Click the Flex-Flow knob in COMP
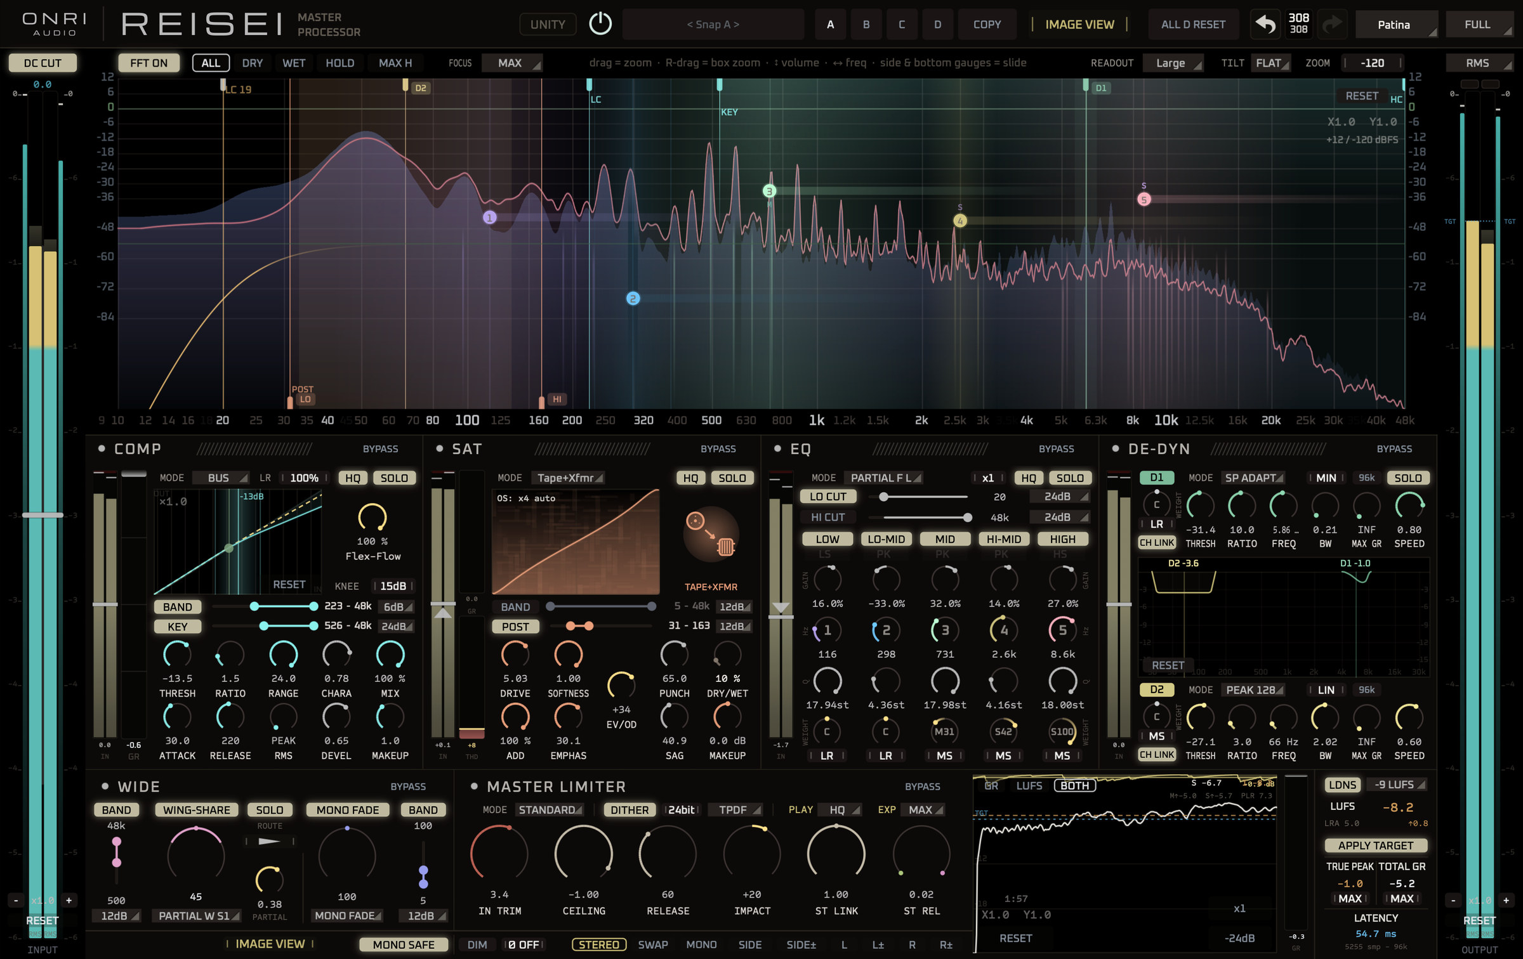Viewport: 1523px width, 959px height. pyautogui.click(x=373, y=518)
